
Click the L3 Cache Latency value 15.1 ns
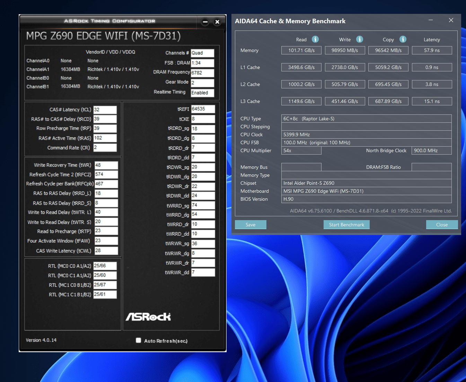[x=432, y=101]
